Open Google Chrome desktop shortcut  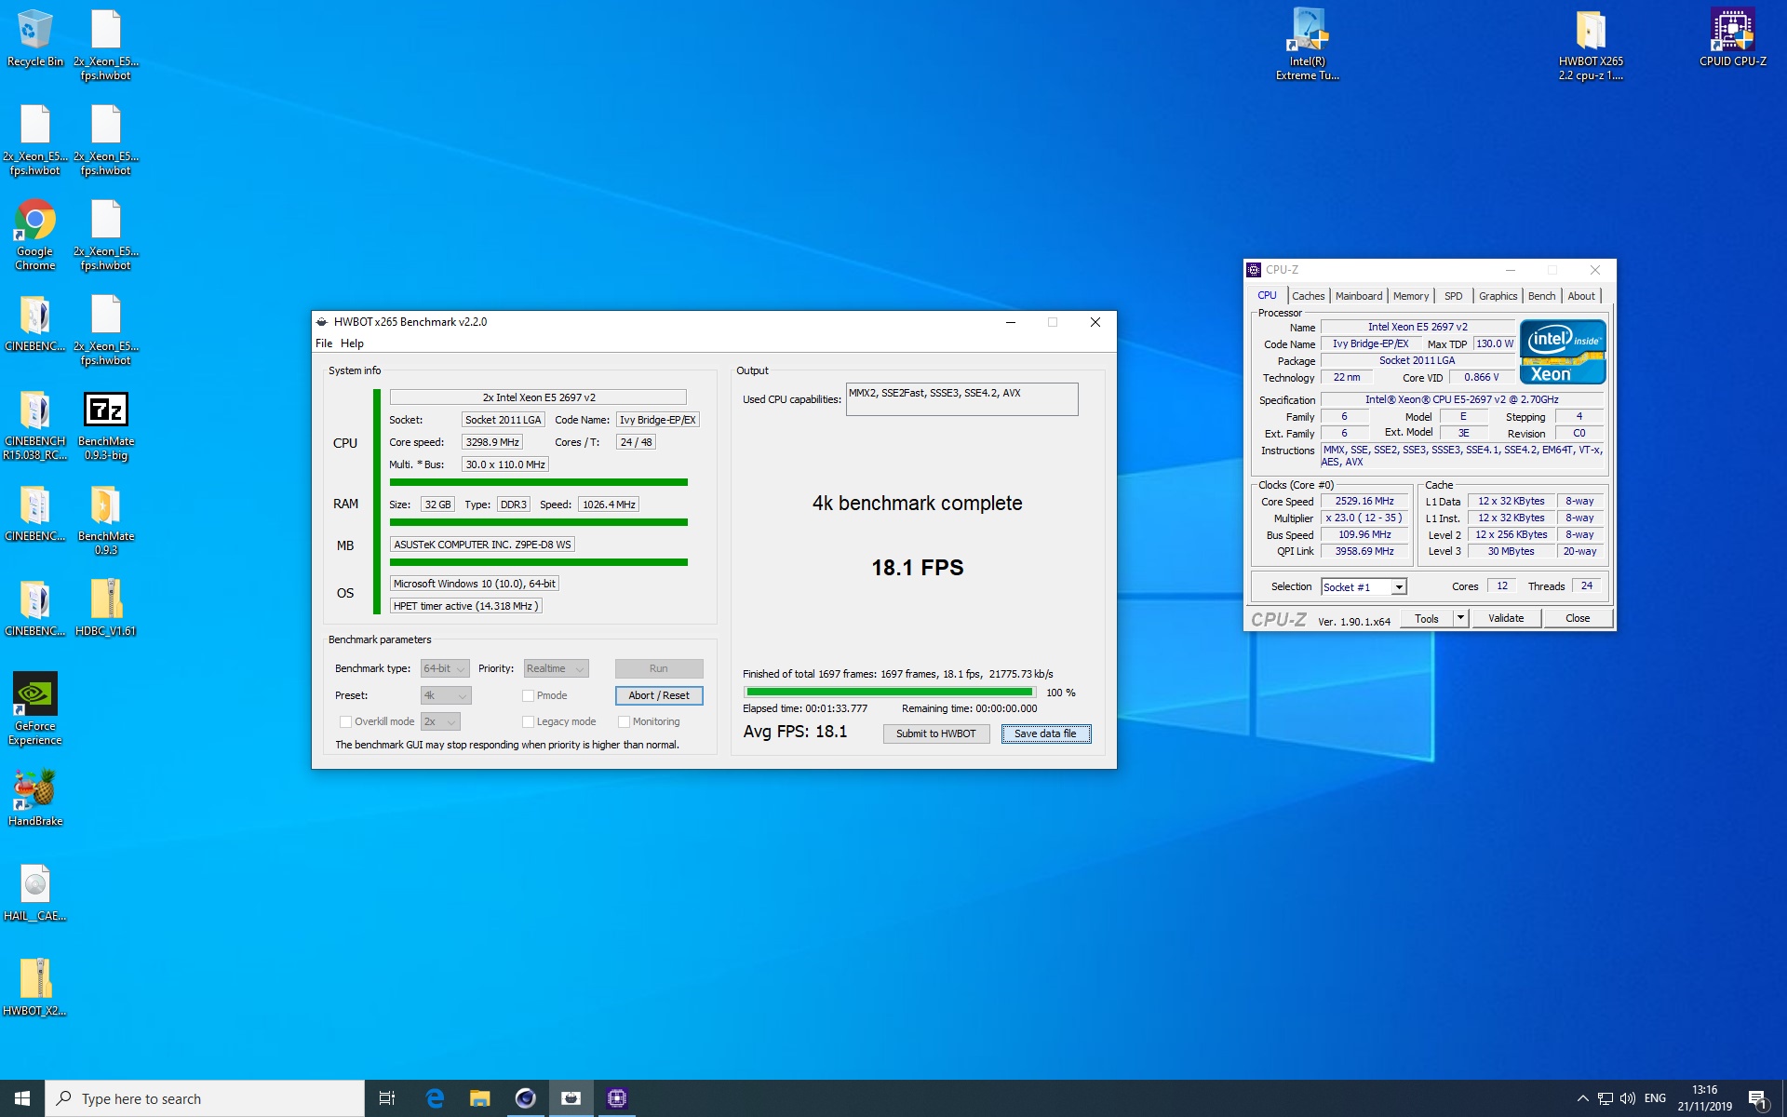34,235
